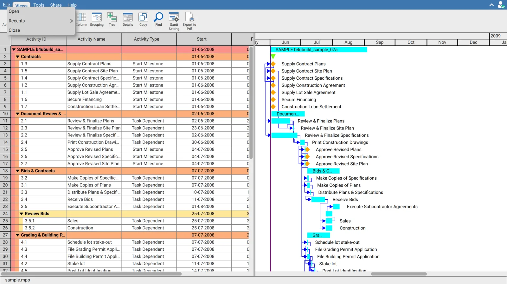Click the Oct month in the timeline header
This screenshot has height=284, width=507.
[411, 43]
